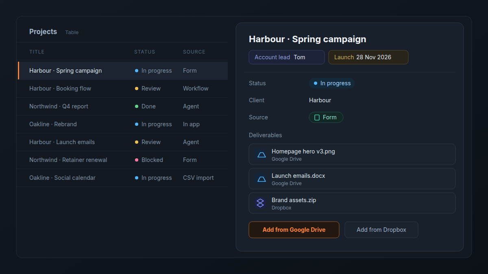Select the Harbour · Launch emails row
This screenshot has width=488, height=274.
click(122, 142)
